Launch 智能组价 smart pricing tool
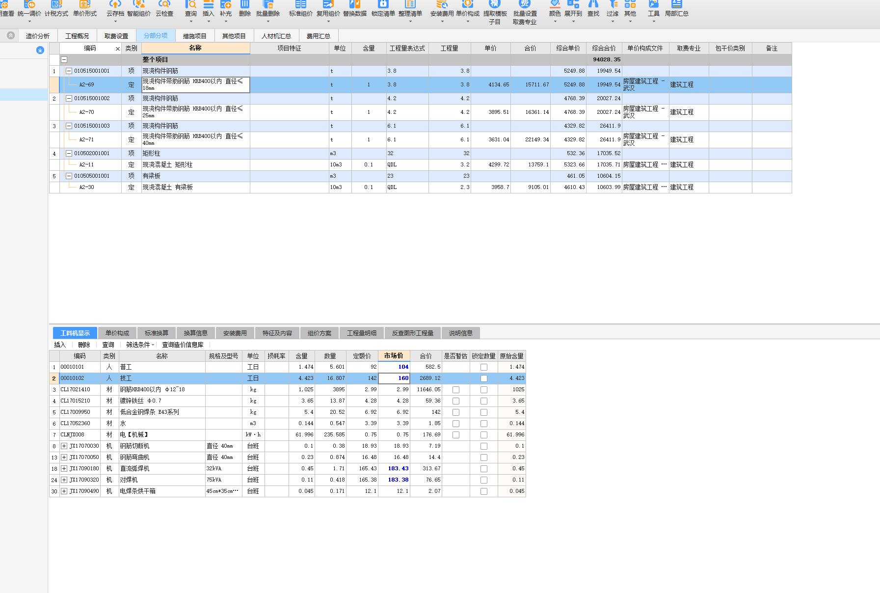 point(139,9)
